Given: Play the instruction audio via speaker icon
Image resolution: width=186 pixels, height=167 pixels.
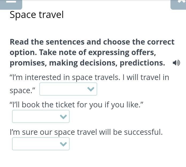Looking at the screenshot, I should tap(176, 63).
